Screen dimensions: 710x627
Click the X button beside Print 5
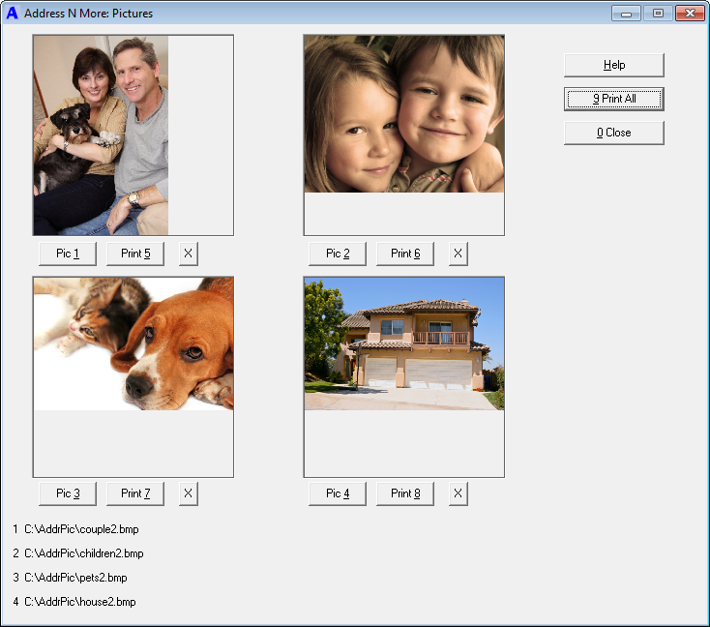[188, 254]
